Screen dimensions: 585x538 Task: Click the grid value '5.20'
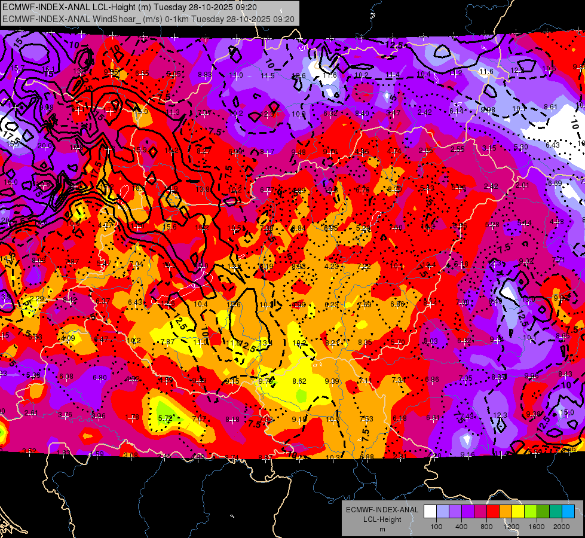tap(363, 228)
